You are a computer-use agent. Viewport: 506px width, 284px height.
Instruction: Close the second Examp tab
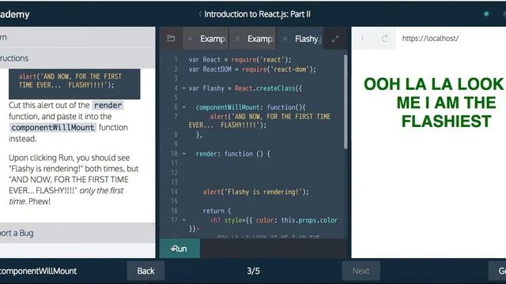point(237,39)
